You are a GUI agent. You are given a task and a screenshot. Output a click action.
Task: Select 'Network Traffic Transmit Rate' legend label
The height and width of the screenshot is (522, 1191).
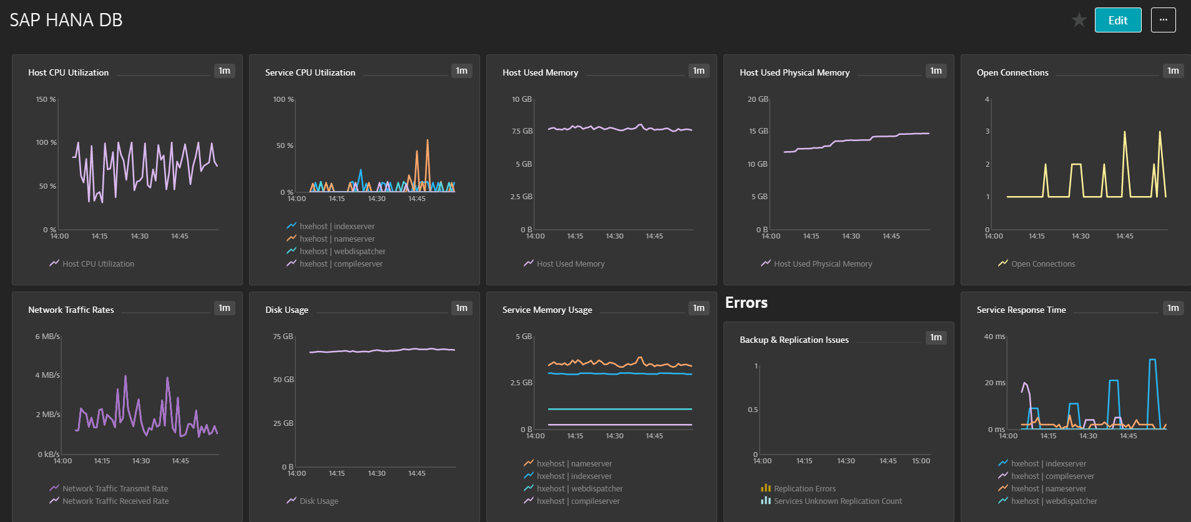click(x=115, y=489)
